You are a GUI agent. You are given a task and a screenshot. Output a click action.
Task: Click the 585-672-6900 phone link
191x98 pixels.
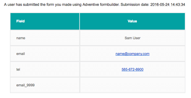tap(133, 69)
